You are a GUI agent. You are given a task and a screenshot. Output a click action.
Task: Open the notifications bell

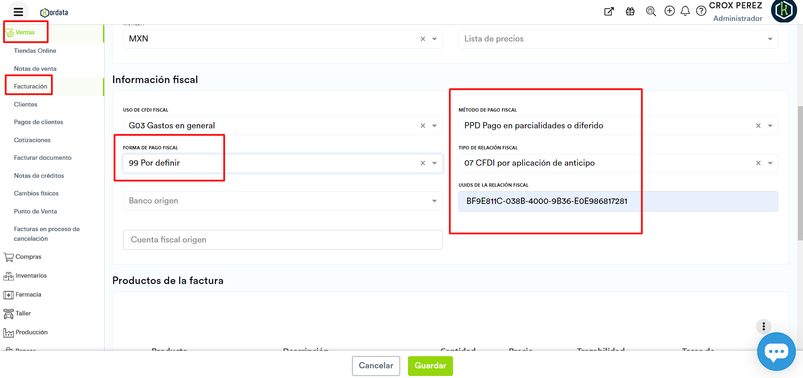685,11
